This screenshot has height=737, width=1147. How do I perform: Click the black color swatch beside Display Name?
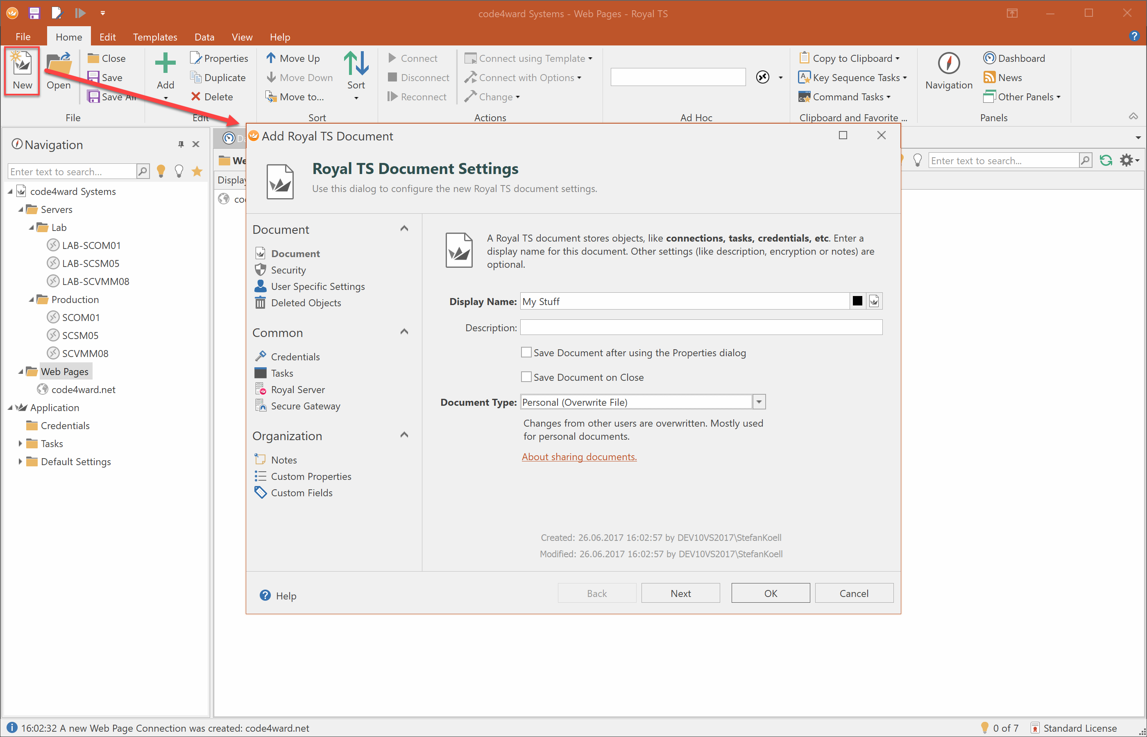[x=857, y=301]
